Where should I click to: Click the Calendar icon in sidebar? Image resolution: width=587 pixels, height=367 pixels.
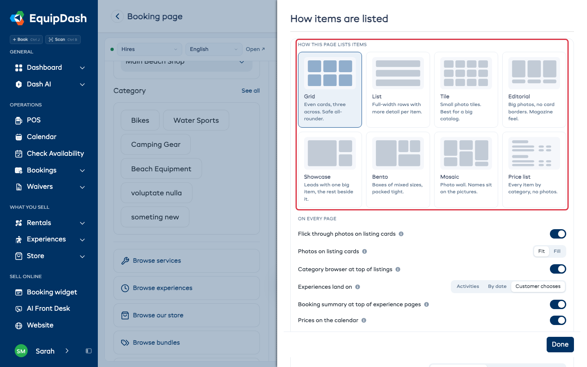19,137
